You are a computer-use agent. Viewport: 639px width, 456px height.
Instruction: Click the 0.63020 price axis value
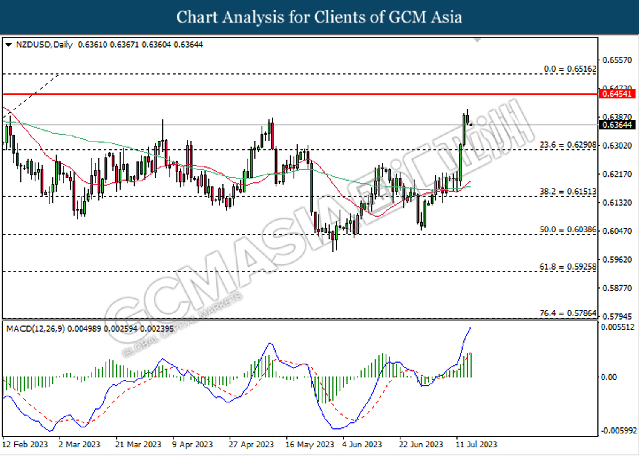[x=617, y=146]
